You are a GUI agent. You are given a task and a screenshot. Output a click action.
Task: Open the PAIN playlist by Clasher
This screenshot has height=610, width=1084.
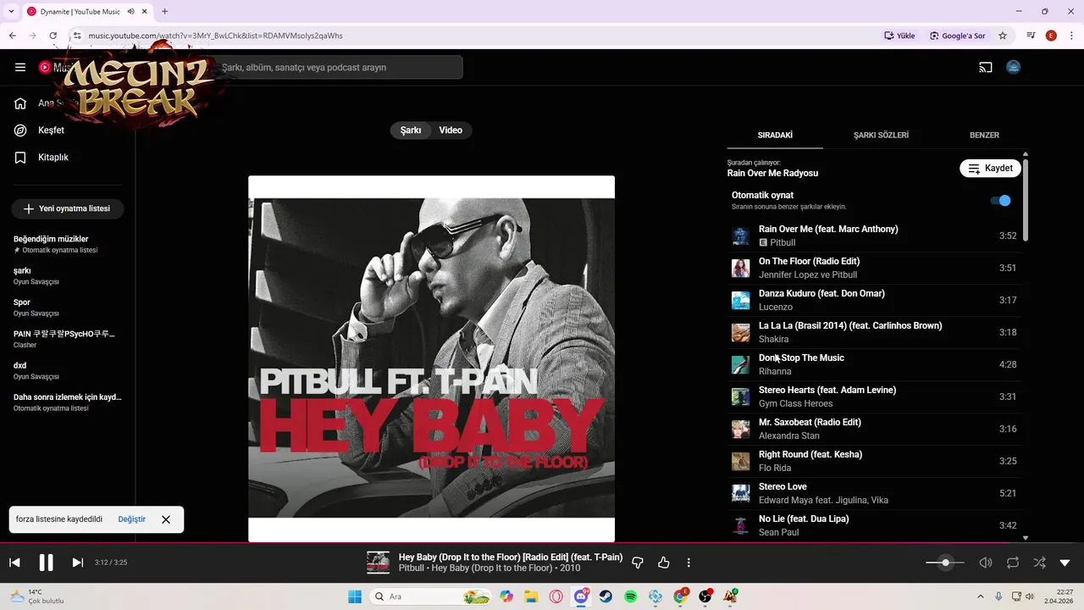point(68,339)
